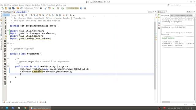Close the holaMundo.java tab

point(28,12)
